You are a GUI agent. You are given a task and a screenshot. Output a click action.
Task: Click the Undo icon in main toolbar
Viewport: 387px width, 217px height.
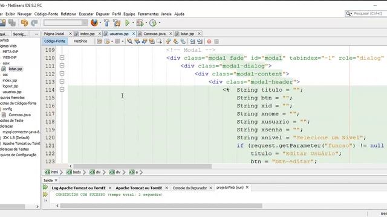(24, 23)
